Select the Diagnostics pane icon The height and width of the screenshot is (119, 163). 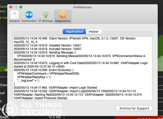(x=63, y=16)
